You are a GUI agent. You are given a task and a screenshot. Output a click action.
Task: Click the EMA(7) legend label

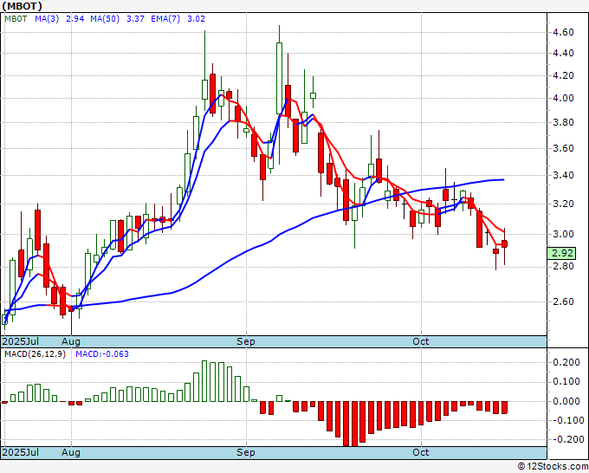point(165,19)
